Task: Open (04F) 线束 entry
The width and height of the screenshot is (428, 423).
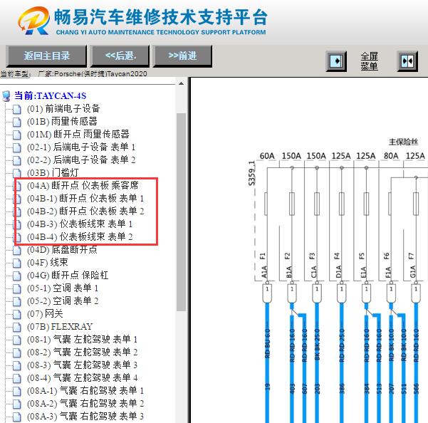Action: coord(47,263)
